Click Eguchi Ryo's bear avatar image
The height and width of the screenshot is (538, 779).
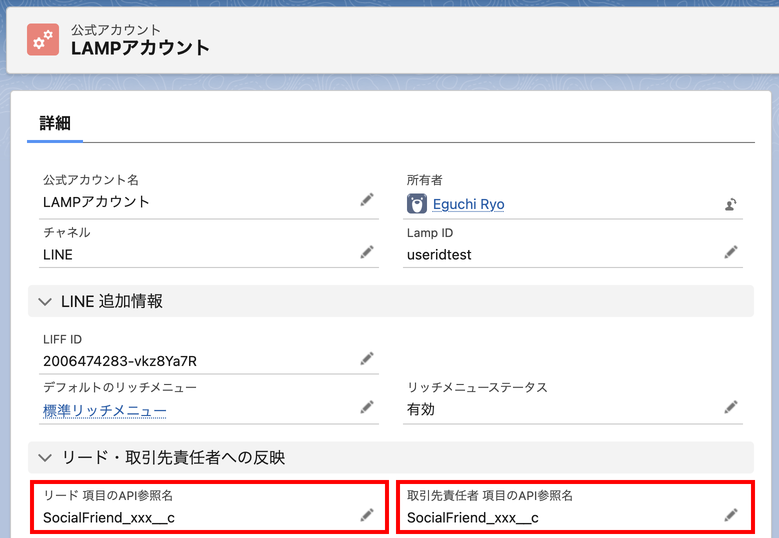tap(416, 204)
